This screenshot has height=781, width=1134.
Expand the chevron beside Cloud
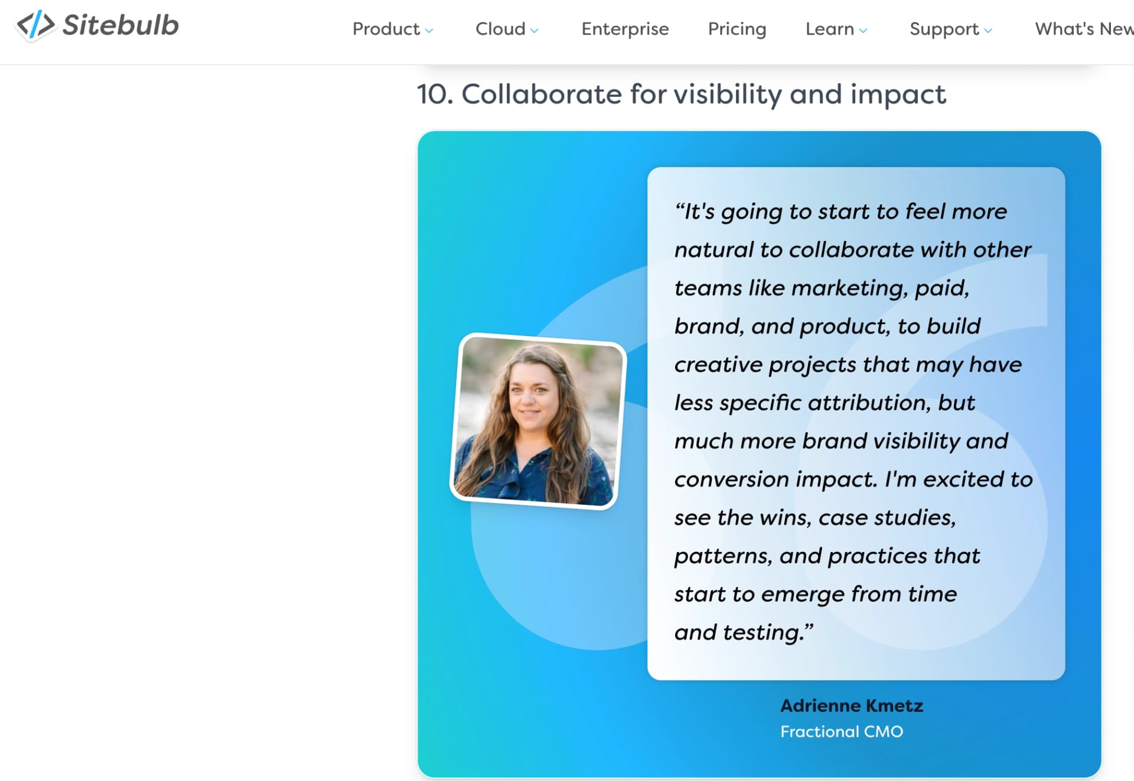pyautogui.click(x=535, y=31)
